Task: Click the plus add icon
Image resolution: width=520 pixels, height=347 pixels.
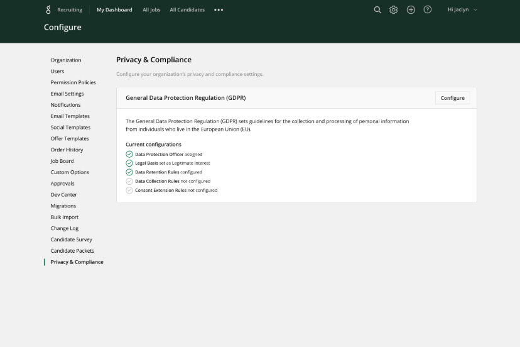Action: [x=411, y=10]
